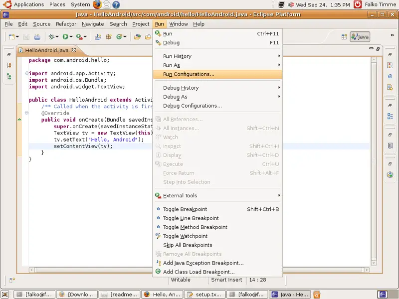Select the Java perspective button
399x299 pixels.
[x=360, y=37]
